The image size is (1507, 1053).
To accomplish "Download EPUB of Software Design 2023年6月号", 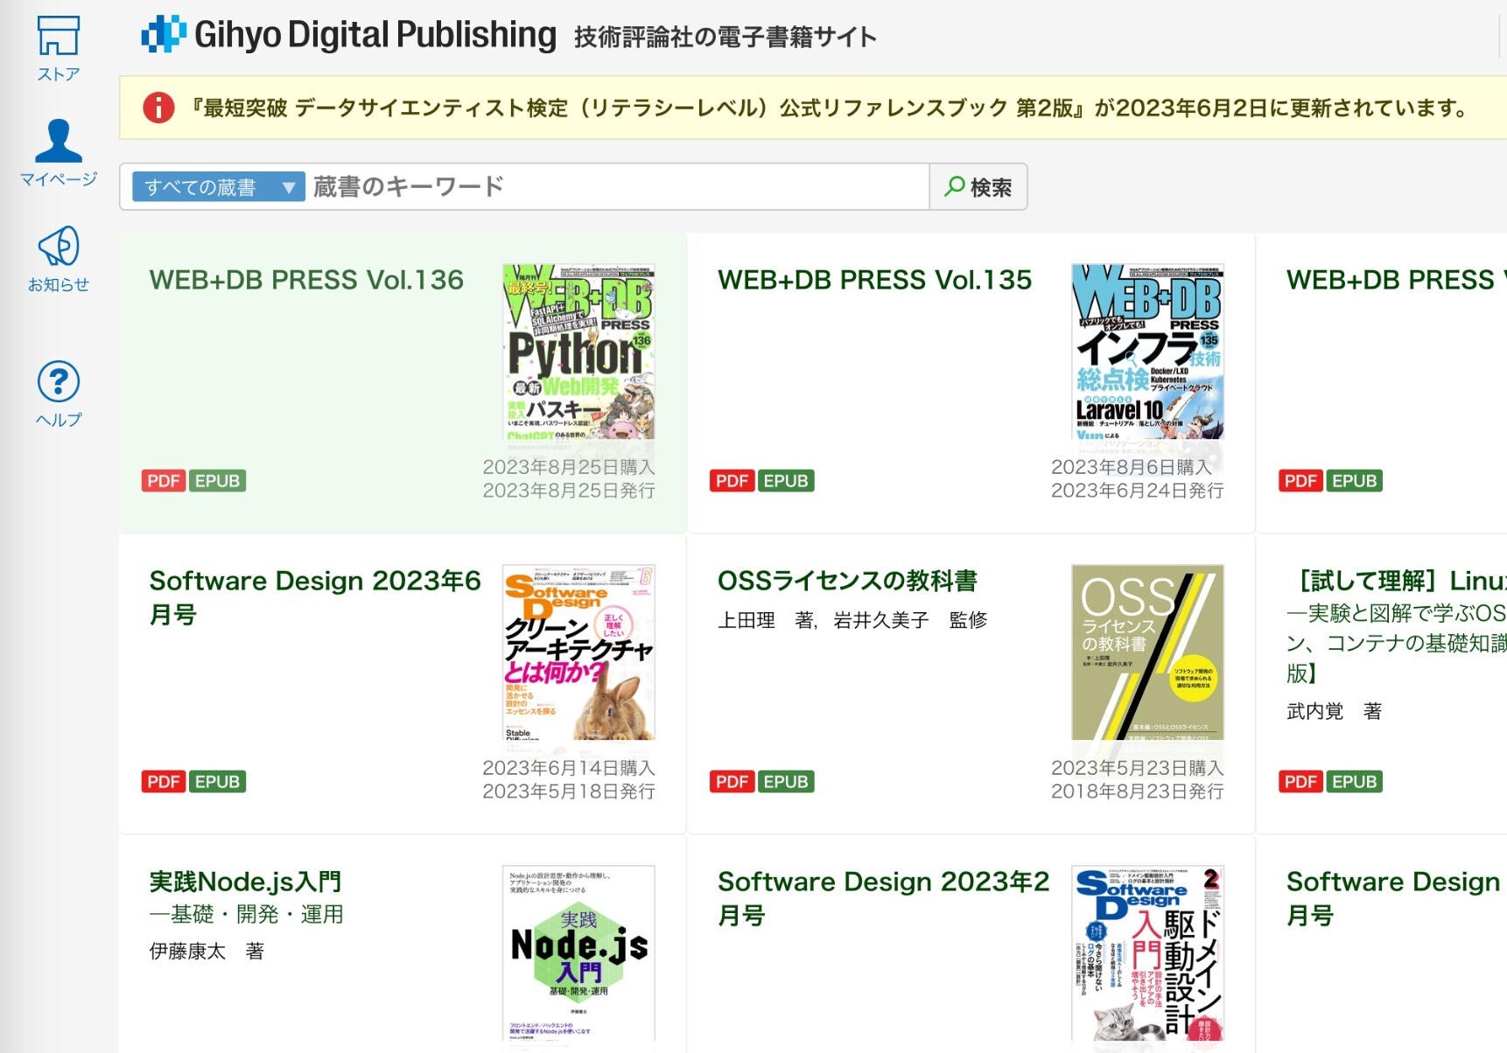I will point(217,782).
